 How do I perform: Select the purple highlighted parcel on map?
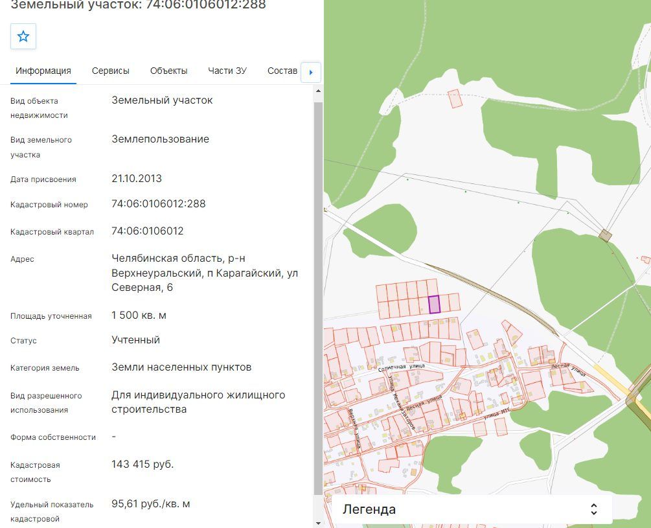pos(434,304)
